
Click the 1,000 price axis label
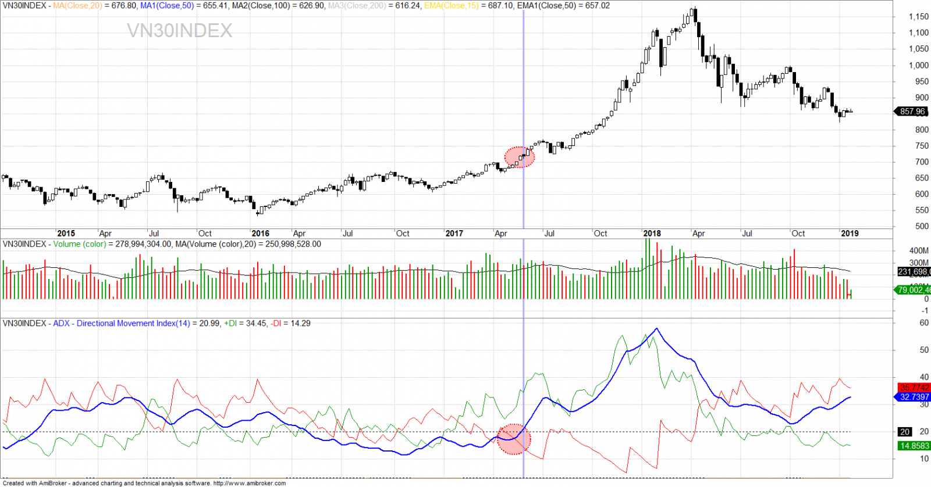coord(919,66)
